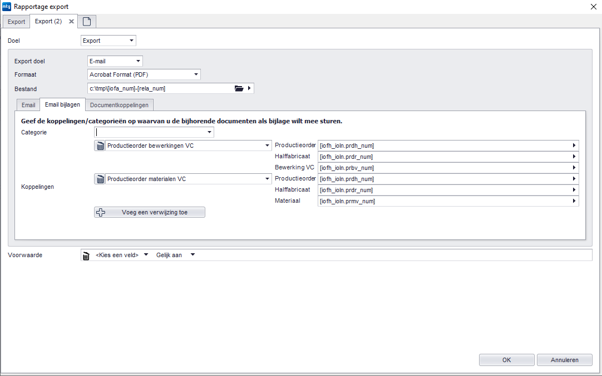602x376 pixels.
Task: Click the Export doel label
Action: pyautogui.click(x=29, y=61)
